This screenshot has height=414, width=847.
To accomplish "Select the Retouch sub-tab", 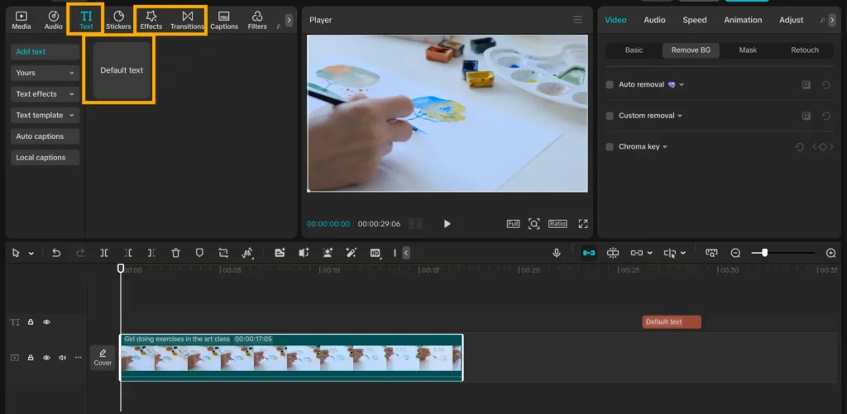I will coord(805,50).
